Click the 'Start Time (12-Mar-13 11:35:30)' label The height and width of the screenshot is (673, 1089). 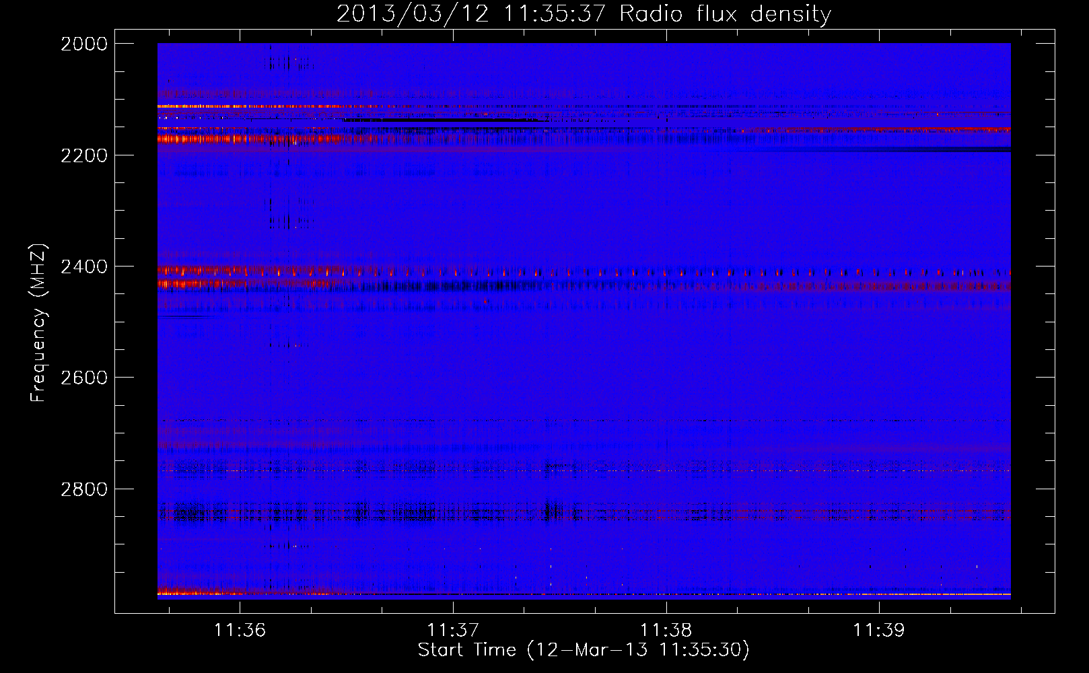[584, 650]
